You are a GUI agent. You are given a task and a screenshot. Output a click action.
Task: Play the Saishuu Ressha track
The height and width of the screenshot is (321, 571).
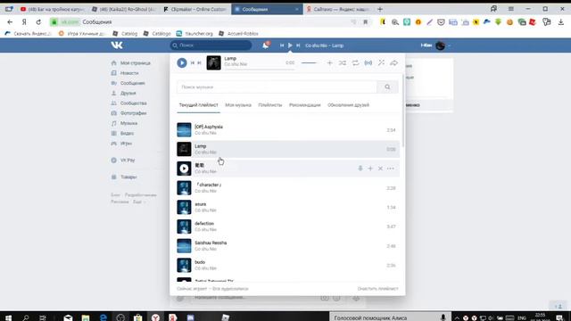point(184,246)
